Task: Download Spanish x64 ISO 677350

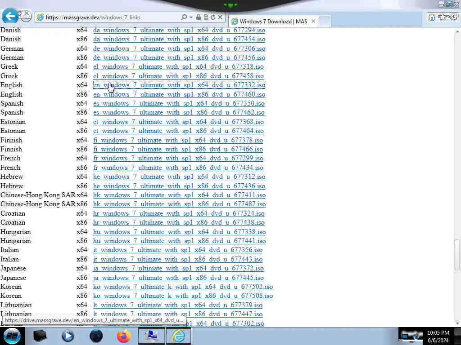Action: [x=179, y=104]
